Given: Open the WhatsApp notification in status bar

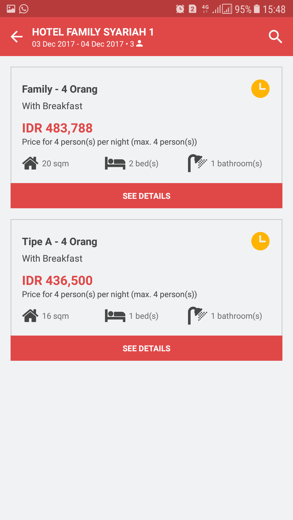Looking at the screenshot, I should [x=24, y=9].
